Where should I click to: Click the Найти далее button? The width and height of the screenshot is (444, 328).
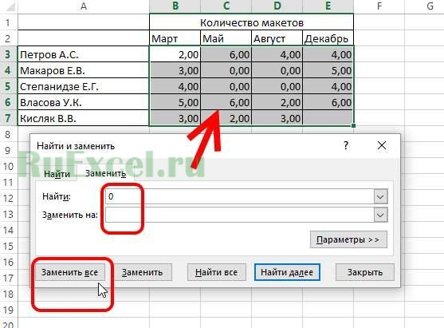pos(287,272)
